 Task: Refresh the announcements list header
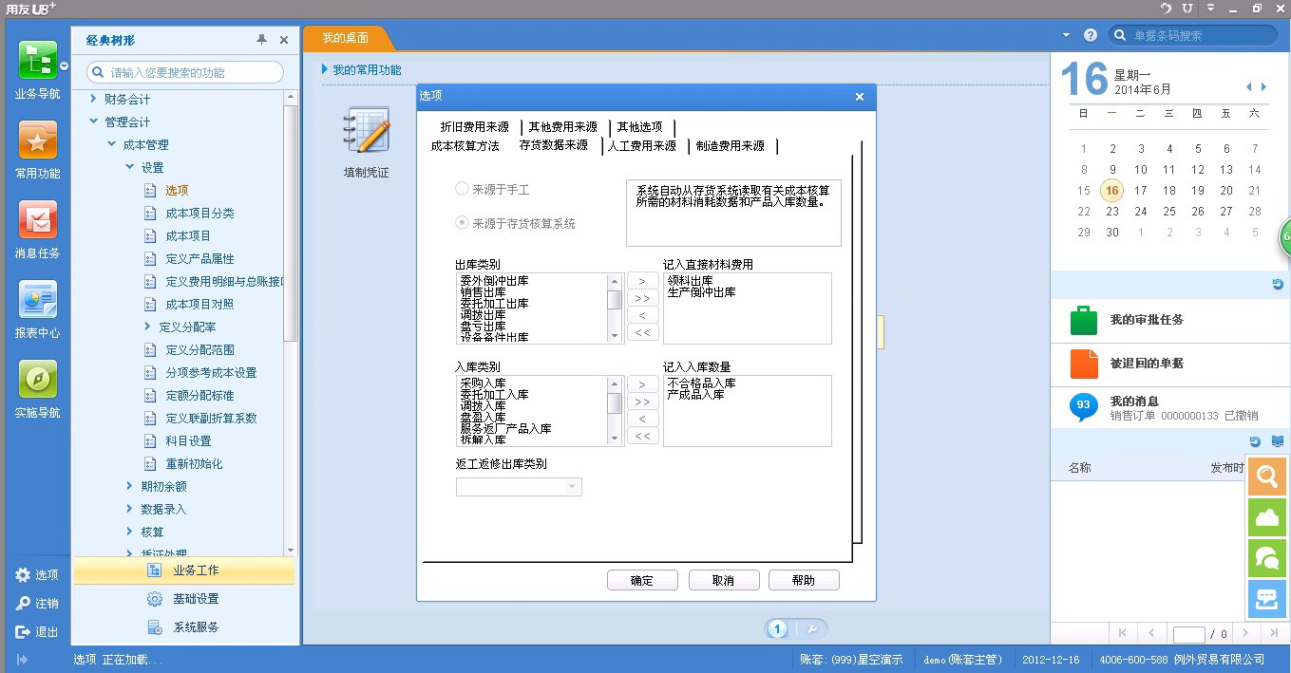[1255, 441]
